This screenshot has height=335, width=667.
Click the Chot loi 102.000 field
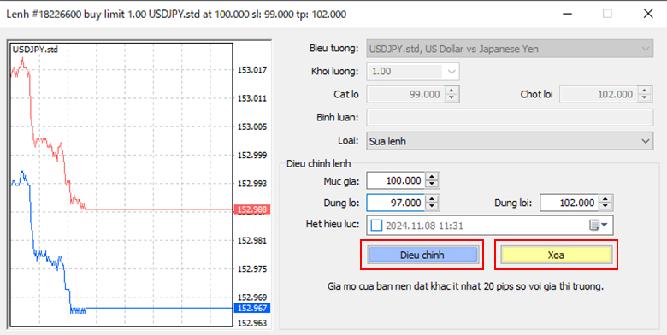coord(599,94)
